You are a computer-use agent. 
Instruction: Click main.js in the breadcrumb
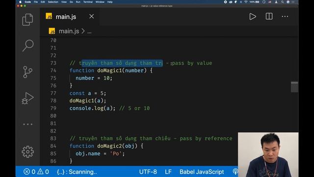[x=69, y=31]
